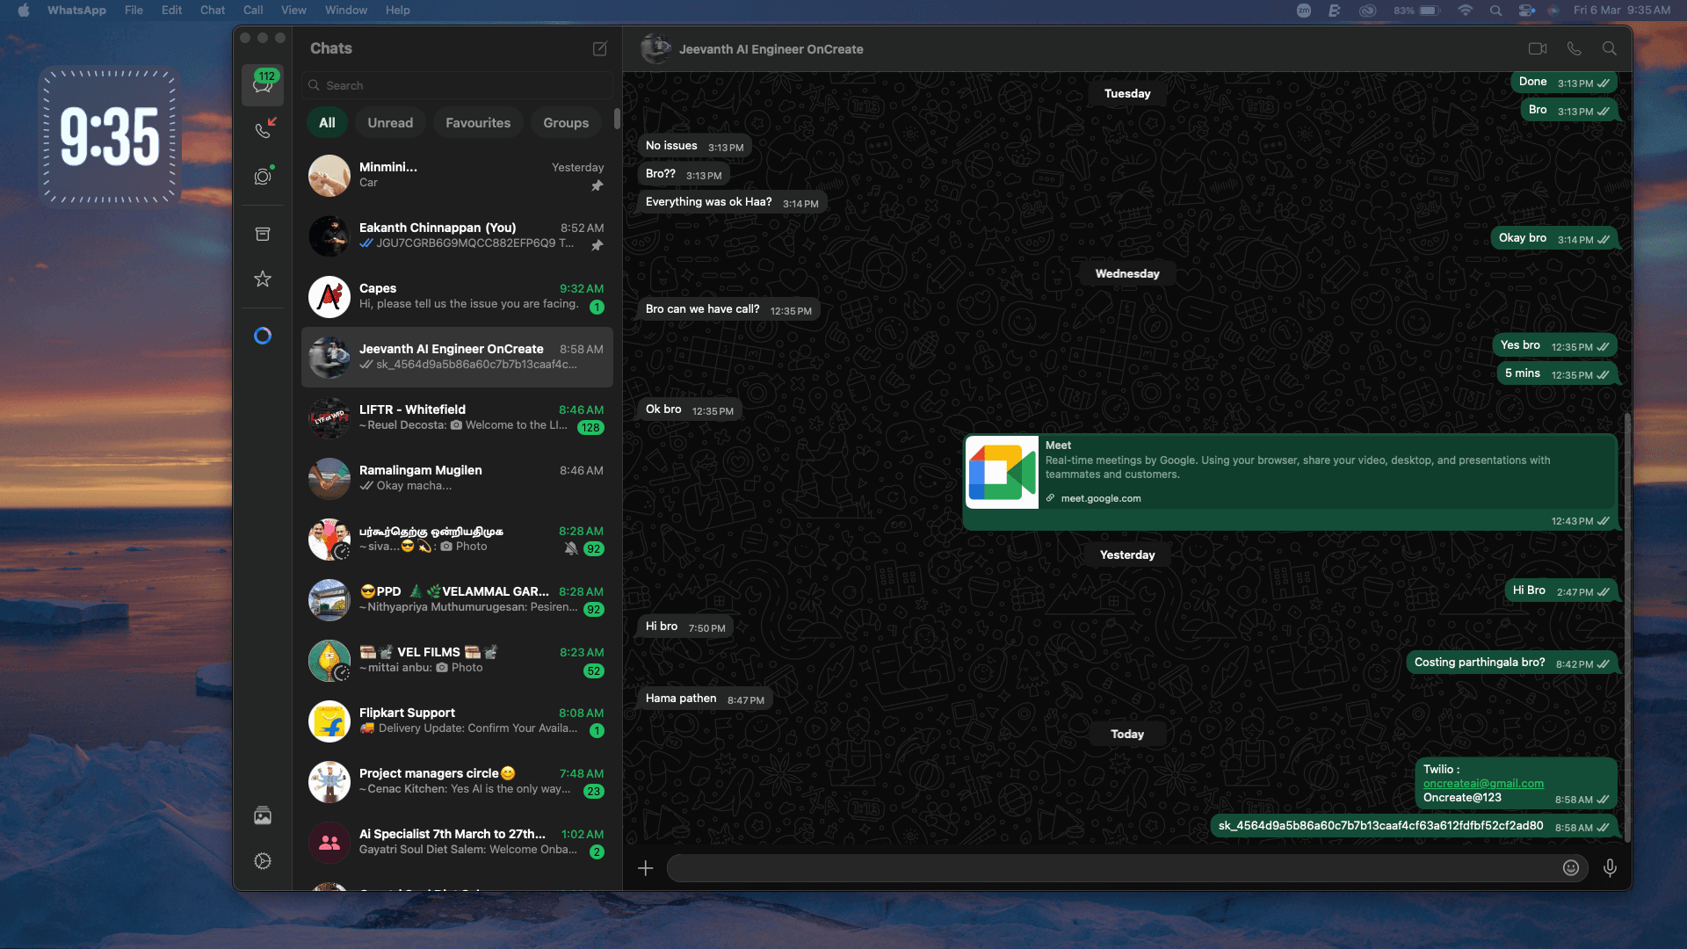Screen dimensions: 1687x949
Task: Open the emoji picker
Action: click(1569, 868)
